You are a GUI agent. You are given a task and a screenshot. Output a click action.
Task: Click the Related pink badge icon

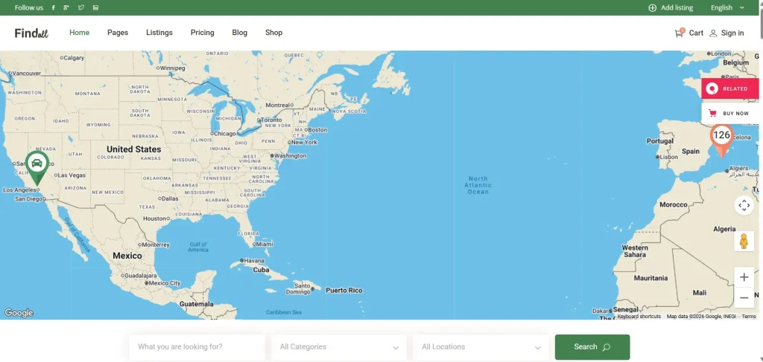pos(712,88)
